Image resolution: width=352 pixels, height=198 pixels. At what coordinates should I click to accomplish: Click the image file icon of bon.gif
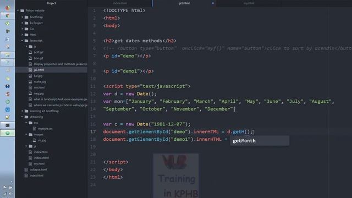pos(30,58)
